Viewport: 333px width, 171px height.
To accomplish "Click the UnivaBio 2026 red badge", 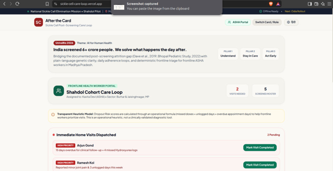I will [64, 43].
